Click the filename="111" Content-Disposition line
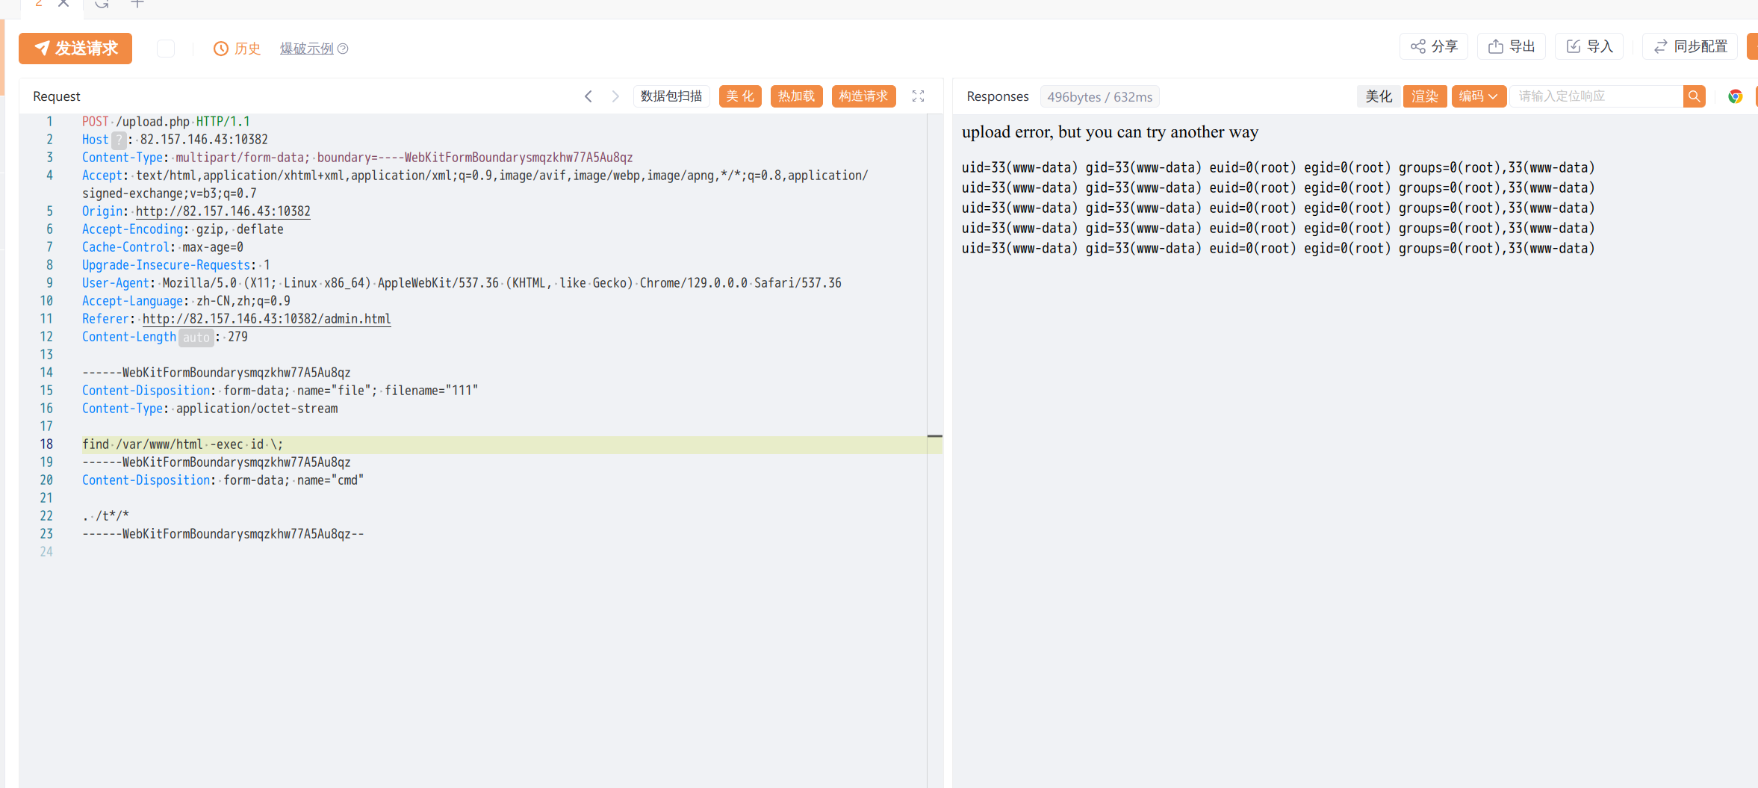The image size is (1758, 788). 280,391
